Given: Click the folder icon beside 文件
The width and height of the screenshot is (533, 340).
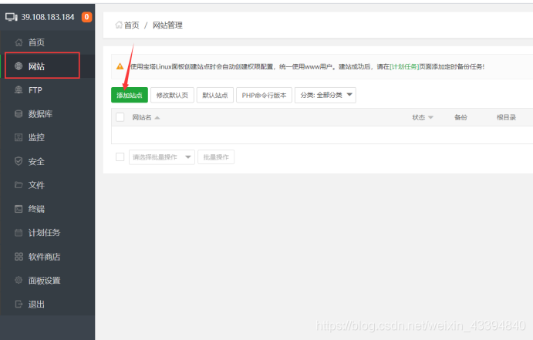Looking at the screenshot, I should 19,185.
